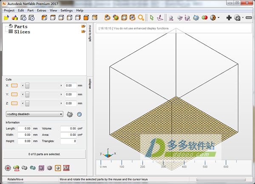Select the move part sphere icon
The width and height of the screenshot is (255, 184).
[171, 17]
